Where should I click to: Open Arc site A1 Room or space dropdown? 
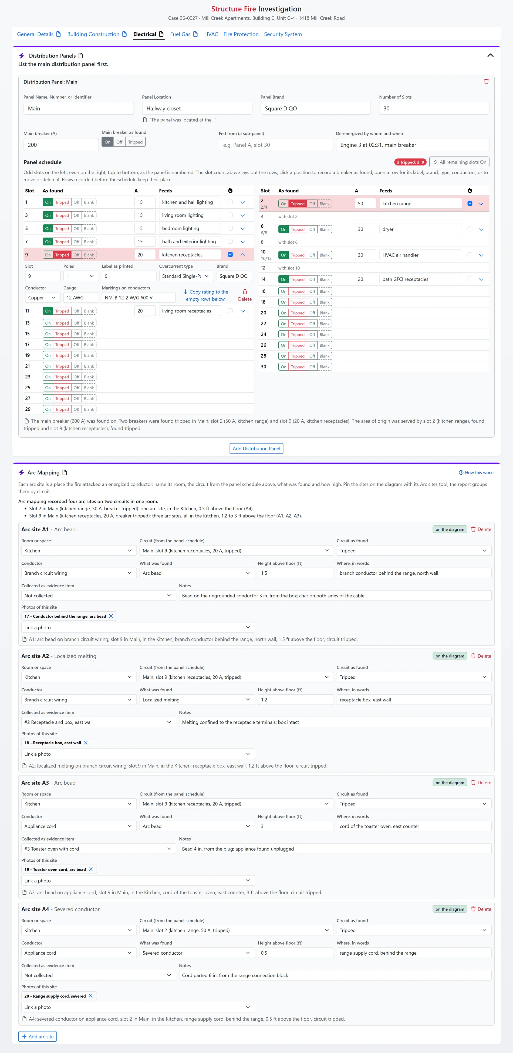78,551
